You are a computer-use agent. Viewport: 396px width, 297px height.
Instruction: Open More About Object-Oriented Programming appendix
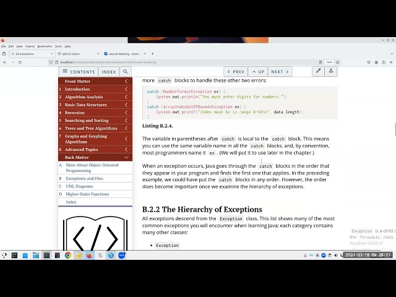(x=92, y=168)
